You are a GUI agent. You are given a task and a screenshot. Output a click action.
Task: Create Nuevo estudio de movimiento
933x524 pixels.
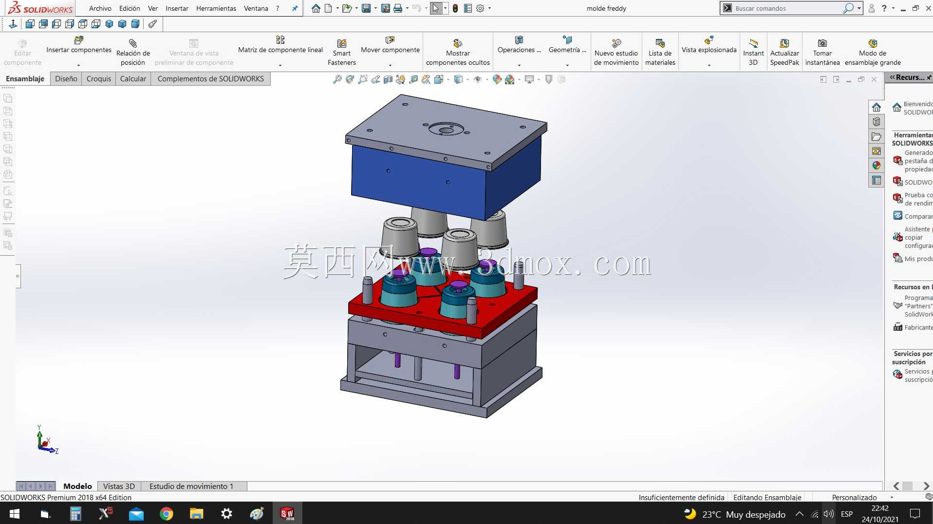coord(616,52)
